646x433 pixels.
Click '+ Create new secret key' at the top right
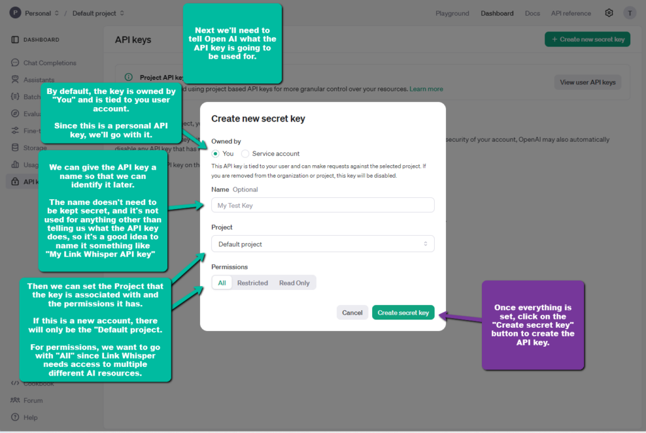tap(587, 39)
